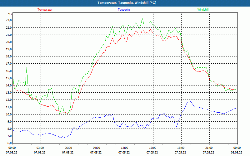
Task: Select the red 'Temperatur' legend label
Action: 45,10
